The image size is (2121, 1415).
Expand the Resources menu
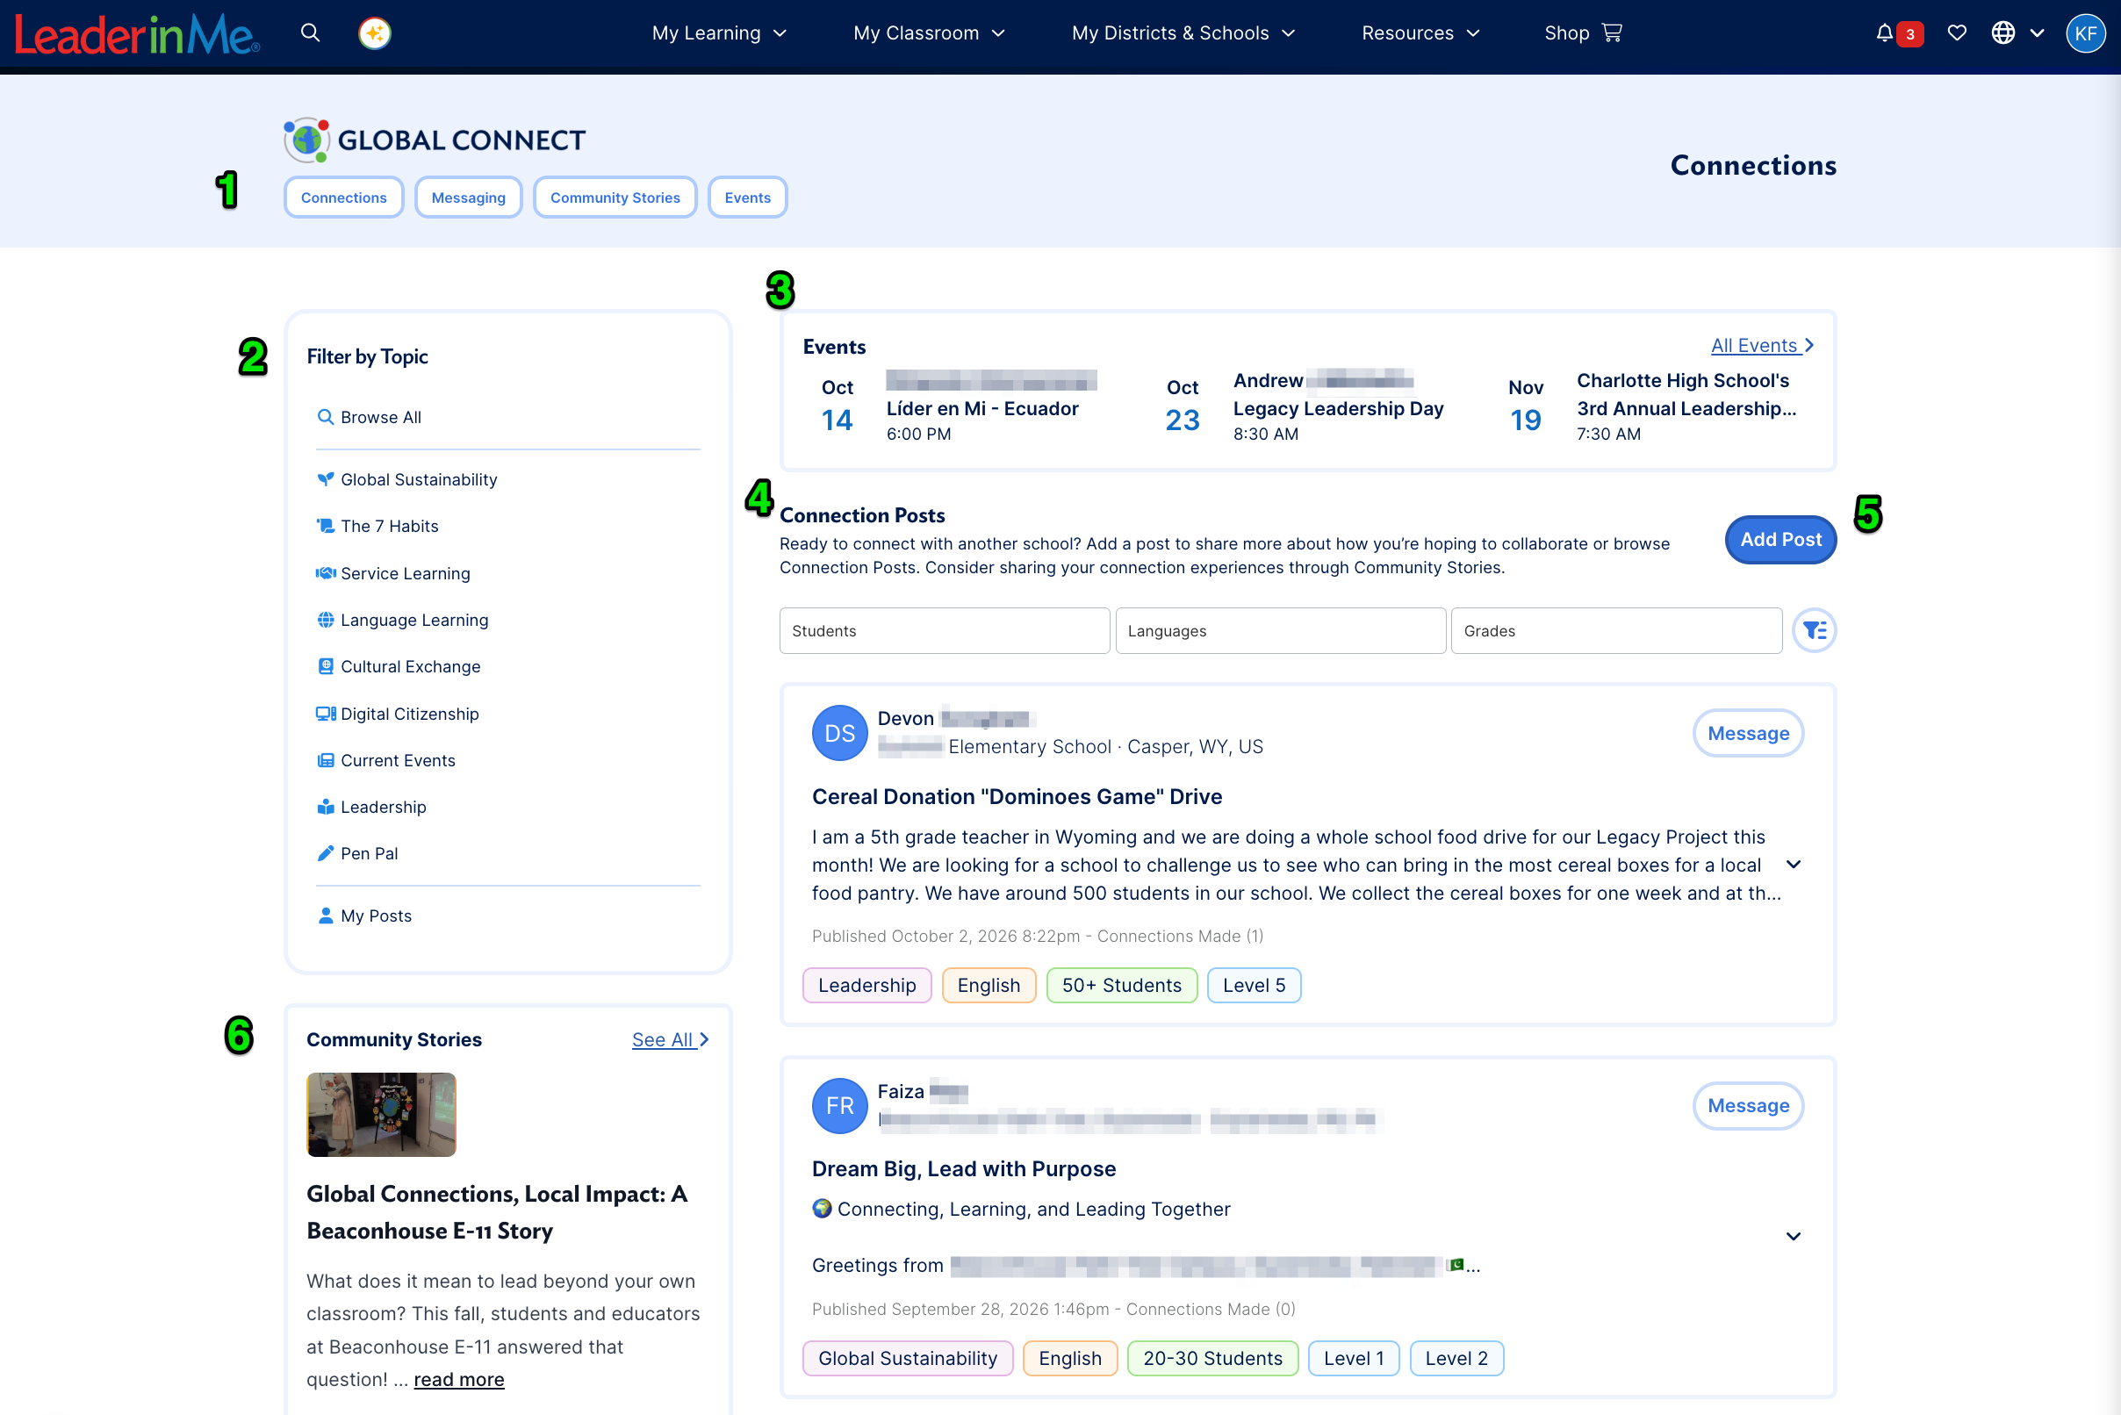click(x=1420, y=33)
